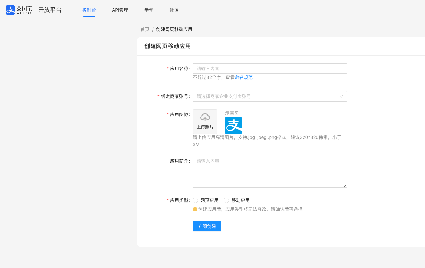
Task: Click the 应用图标 field label
Action: click(179, 114)
